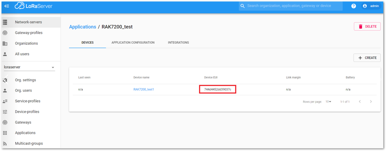Click the admin account button

pyautogui.click(x=371, y=6)
